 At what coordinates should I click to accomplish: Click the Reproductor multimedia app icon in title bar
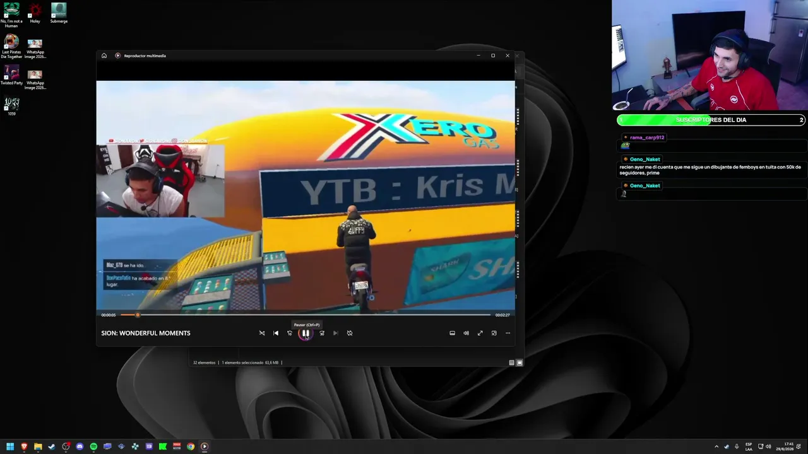tap(117, 55)
